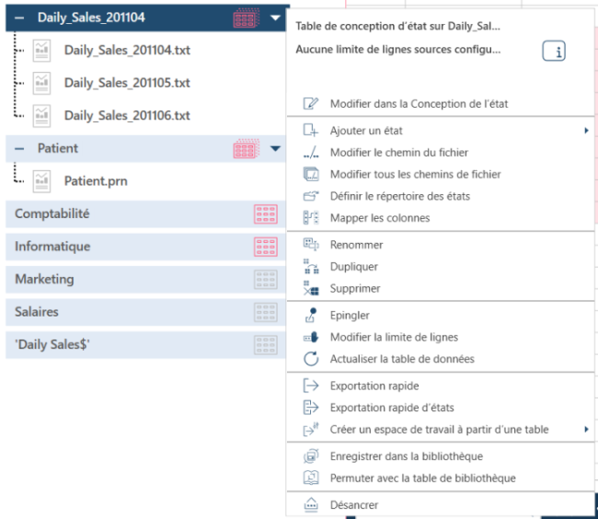The height and width of the screenshot is (519, 598).
Task: Click the table icon on the Patient row
Action: tap(245, 148)
